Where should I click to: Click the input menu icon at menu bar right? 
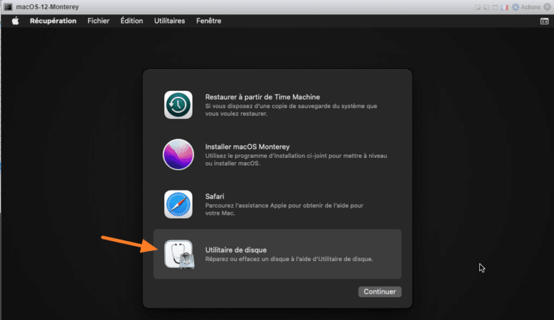544,21
